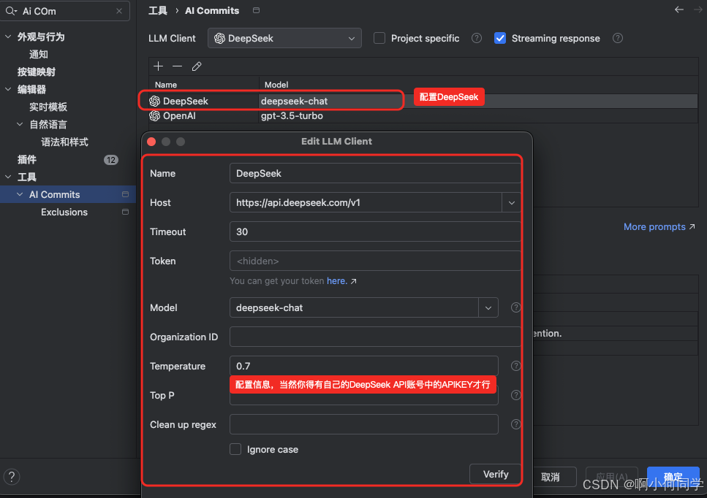Open 按键映射 settings page
The width and height of the screenshot is (707, 498).
(37, 72)
